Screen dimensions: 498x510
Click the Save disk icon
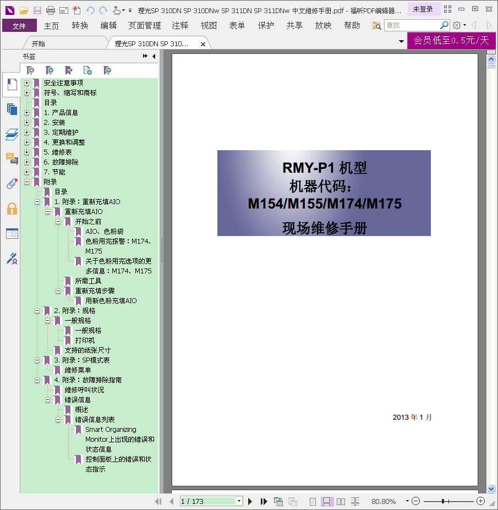click(x=37, y=10)
